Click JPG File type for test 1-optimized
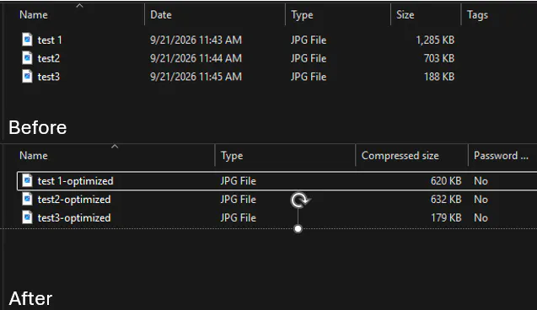This screenshot has width=537, height=310. [x=239, y=180]
